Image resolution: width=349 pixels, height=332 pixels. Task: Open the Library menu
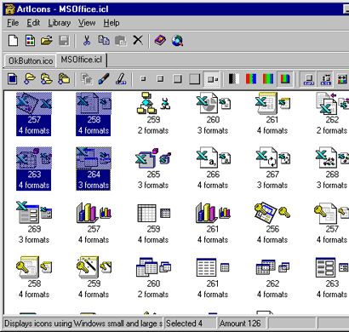[x=60, y=23]
